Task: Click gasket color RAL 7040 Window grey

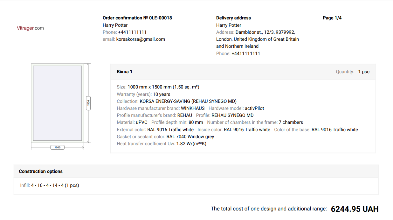Action: click(190, 137)
